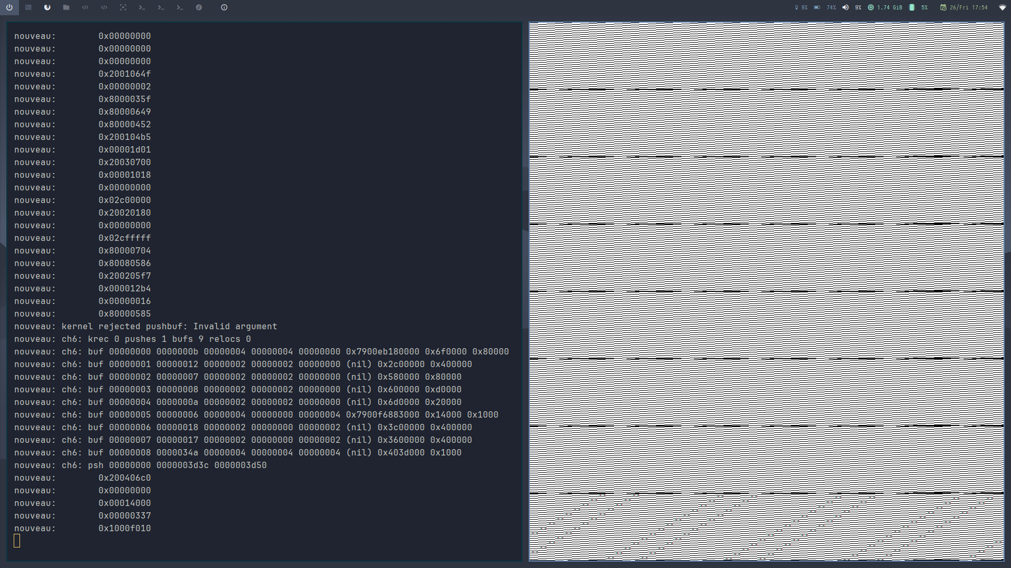Toggle the terminal workspace icon next to power

pyautogui.click(x=29, y=7)
